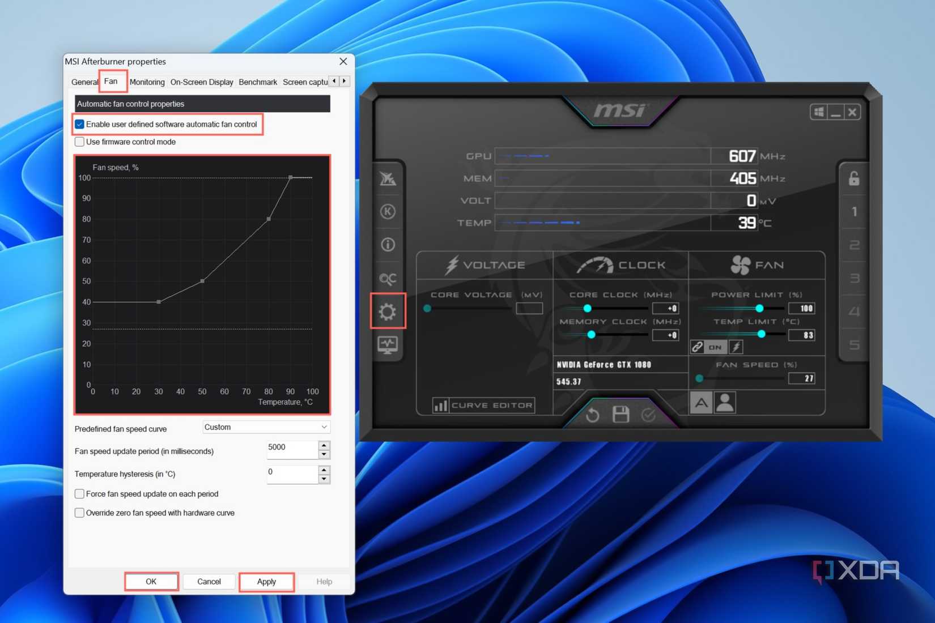Launch the Kombustor benchmark icon
935x623 pixels.
(388, 212)
